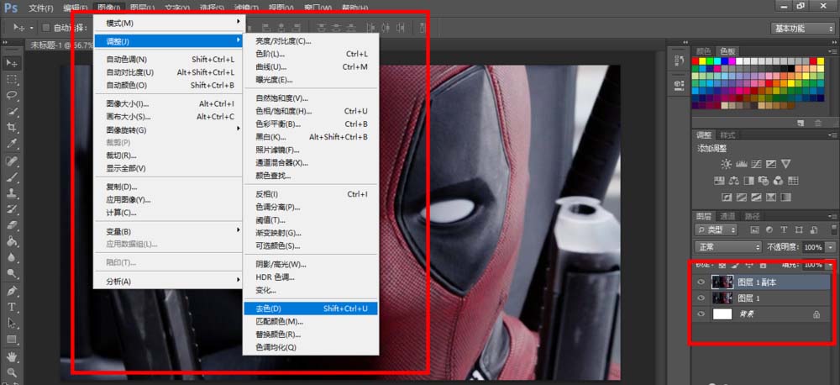Pick the yellow swatch in first swatch row

tap(703, 61)
